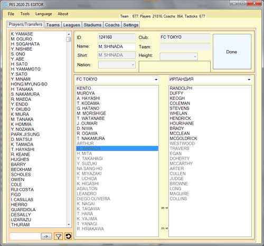
Task: Click the player list scroll down arrow
Action: 69,225
